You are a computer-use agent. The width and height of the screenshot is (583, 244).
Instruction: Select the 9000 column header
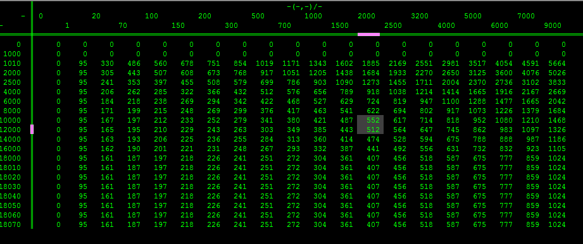click(x=553, y=26)
